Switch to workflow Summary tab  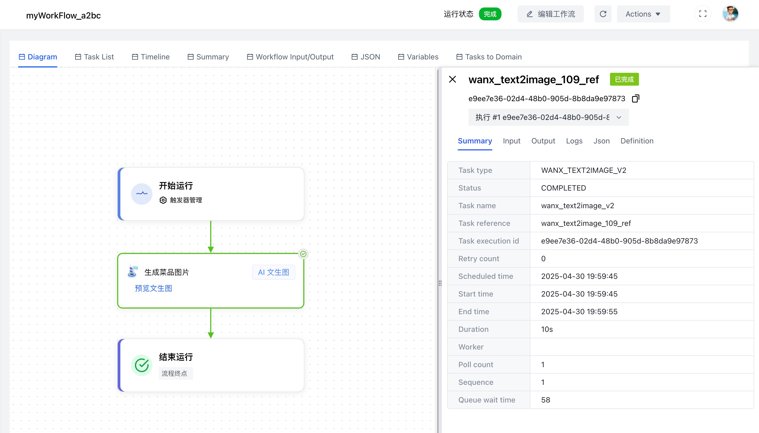208,57
